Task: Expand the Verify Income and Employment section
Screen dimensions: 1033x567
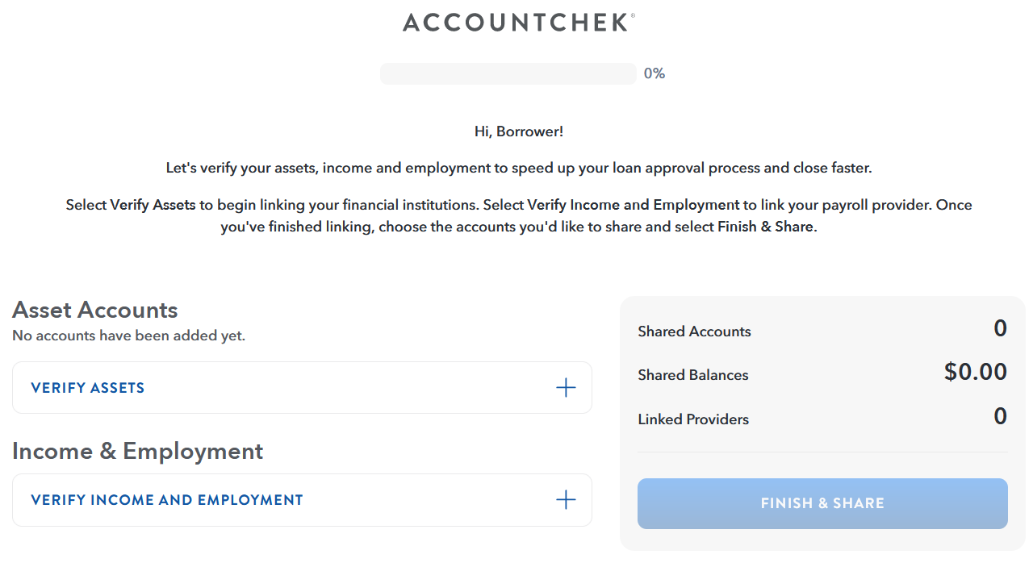Action: coord(302,500)
